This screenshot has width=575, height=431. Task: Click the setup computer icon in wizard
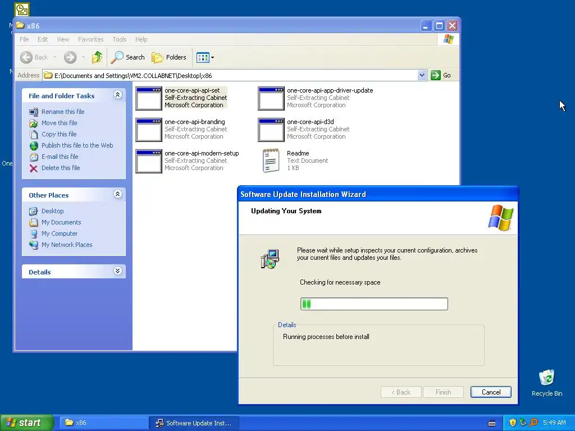point(270,259)
